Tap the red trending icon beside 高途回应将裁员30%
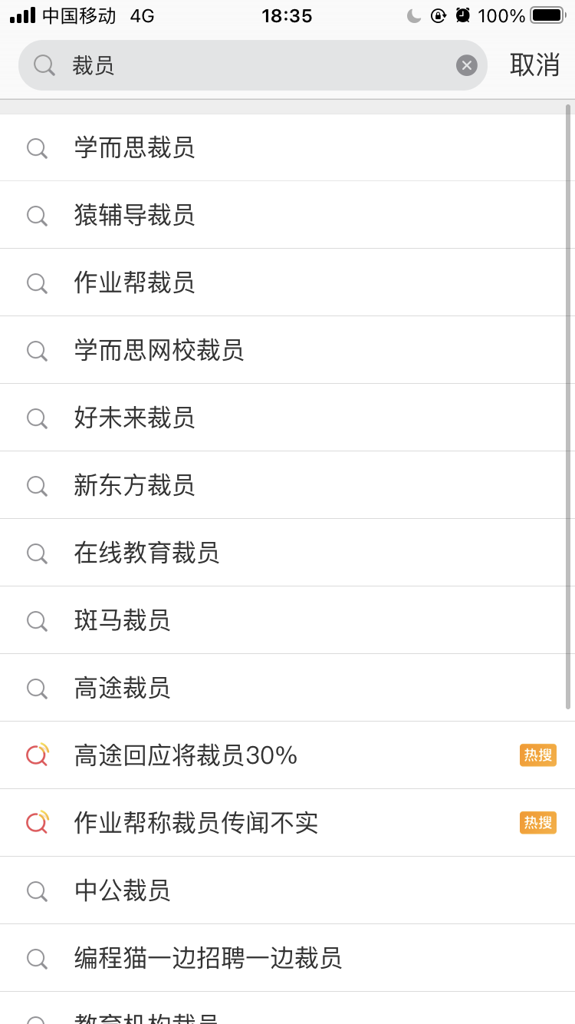Screen dimensions: 575x1024 [x=37, y=755]
